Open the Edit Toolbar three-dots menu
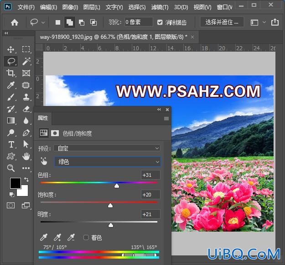Viewport: 285px width, 265px height. [26, 168]
